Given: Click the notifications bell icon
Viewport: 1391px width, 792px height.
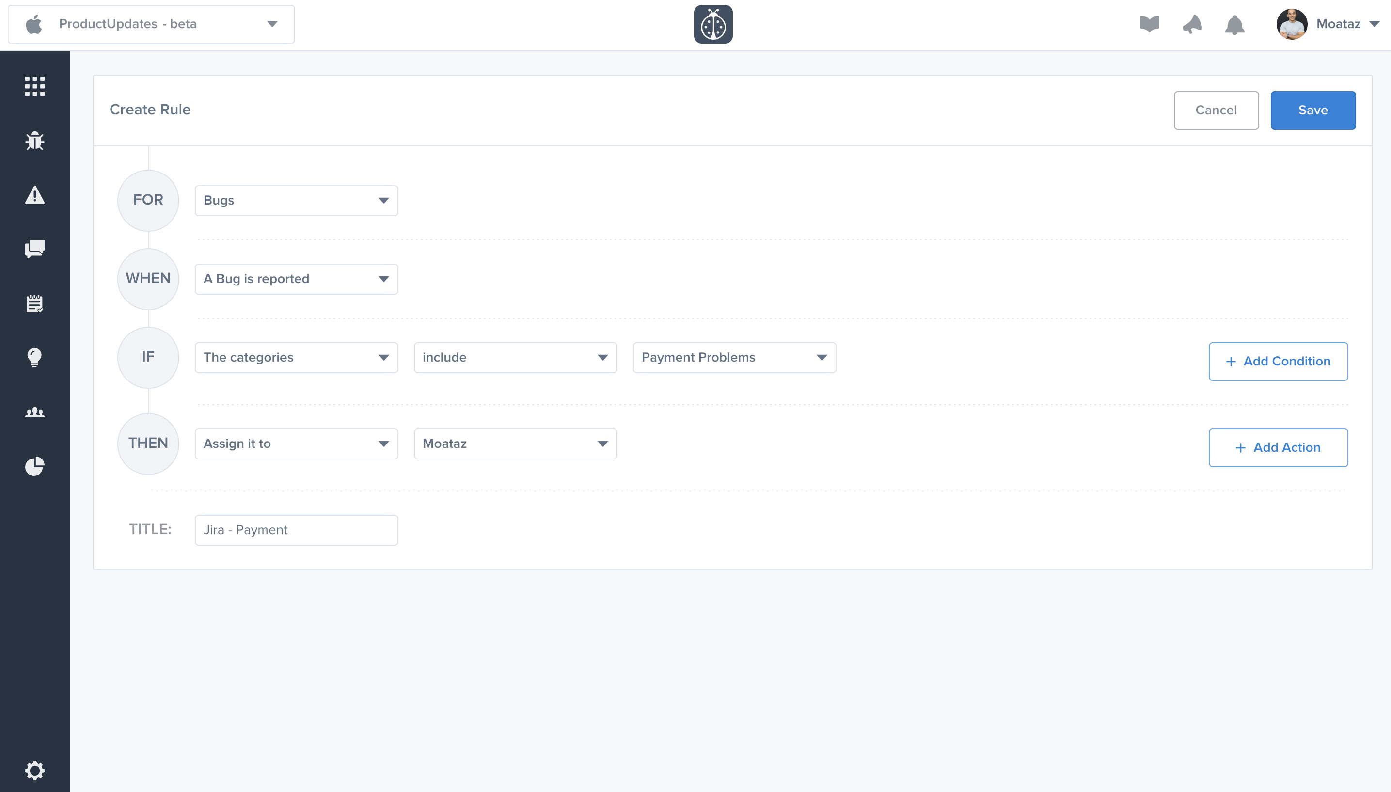Looking at the screenshot, I should click(1234, 25).
